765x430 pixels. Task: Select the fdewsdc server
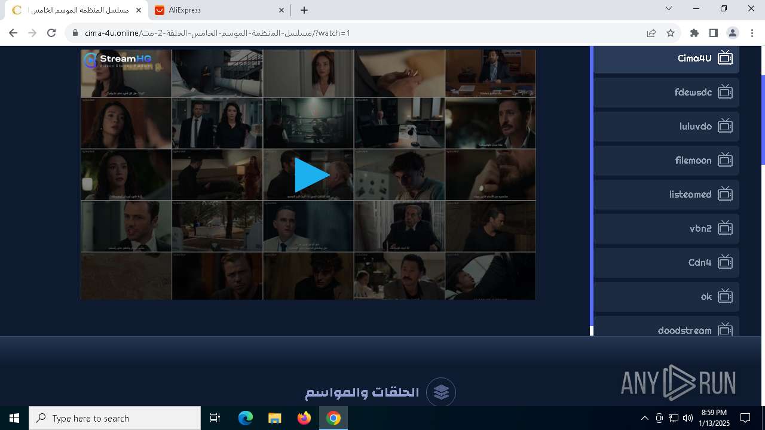[666, 93]
